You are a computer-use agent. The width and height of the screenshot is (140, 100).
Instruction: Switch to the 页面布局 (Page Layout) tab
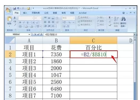point(36,13)
